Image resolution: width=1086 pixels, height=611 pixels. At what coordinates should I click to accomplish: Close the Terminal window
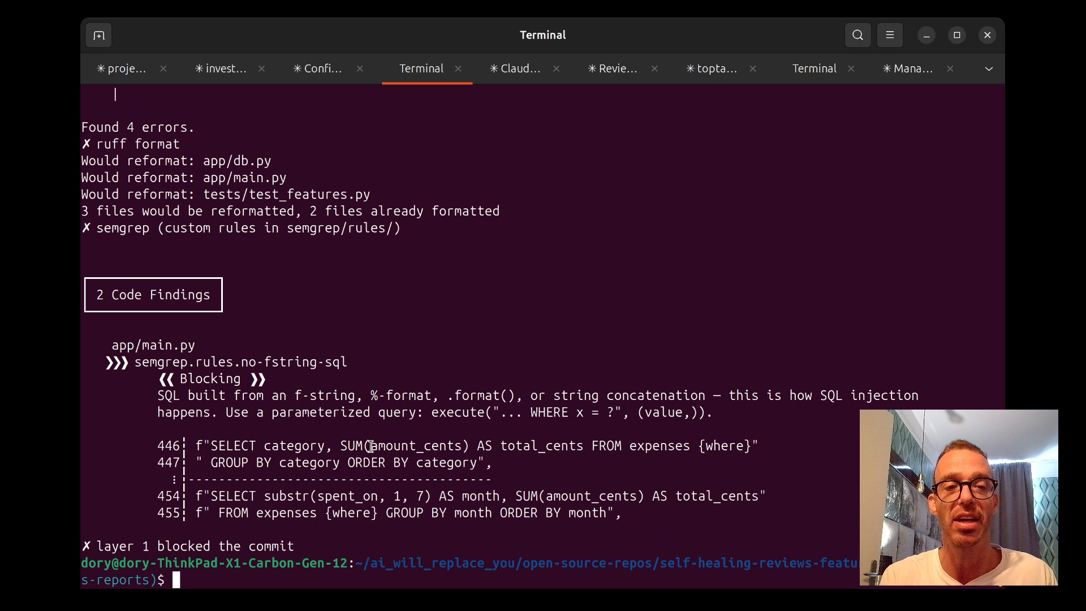988,35
